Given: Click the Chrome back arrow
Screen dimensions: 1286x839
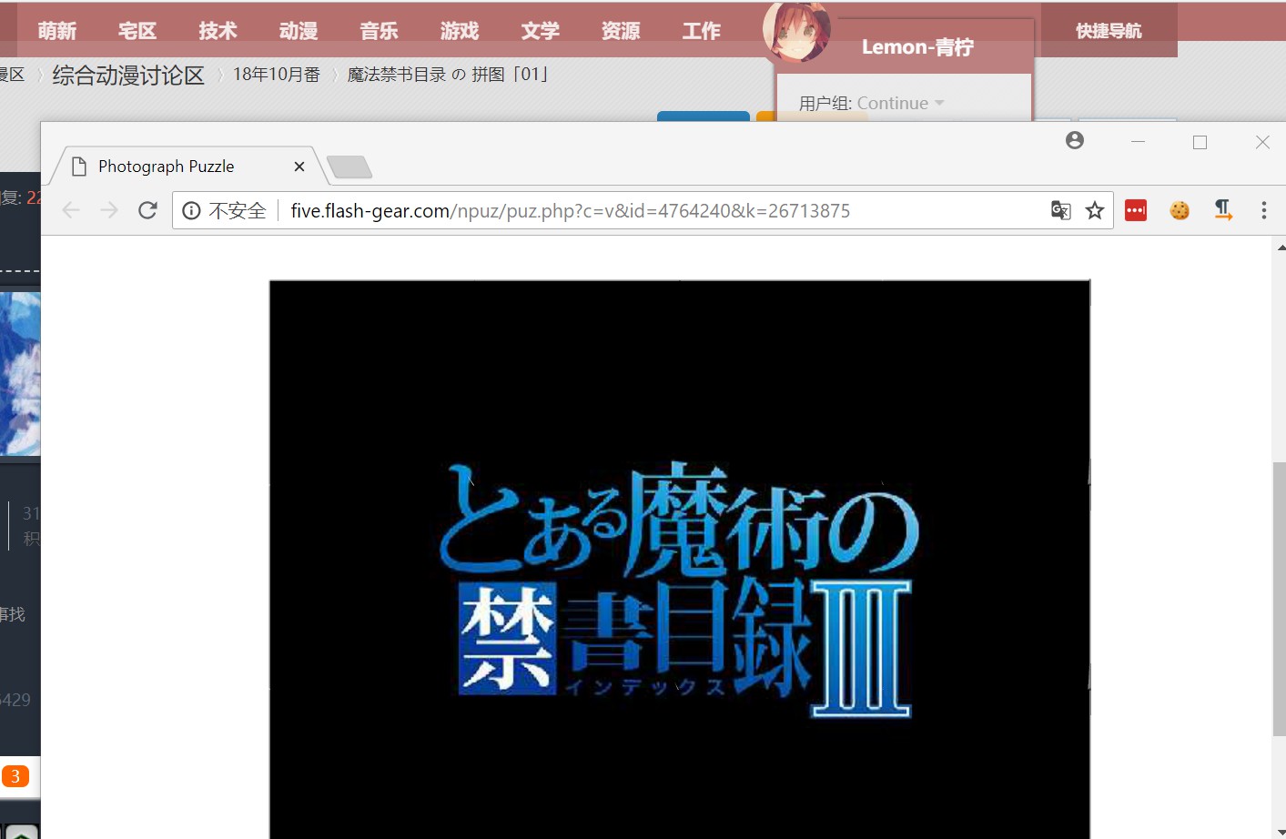Looking at the screenshot, I should (71, 211).
